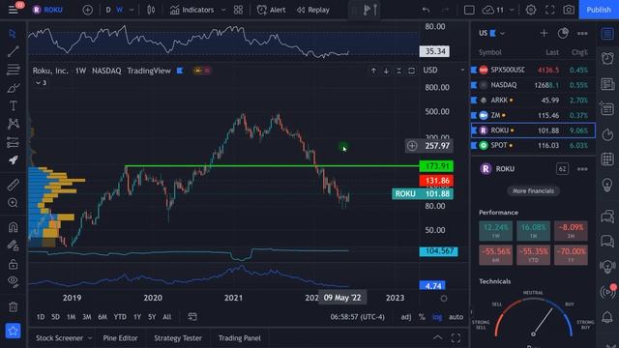619x348 pixels.
Task: Select the 1M time range
Action: point(71,317)
